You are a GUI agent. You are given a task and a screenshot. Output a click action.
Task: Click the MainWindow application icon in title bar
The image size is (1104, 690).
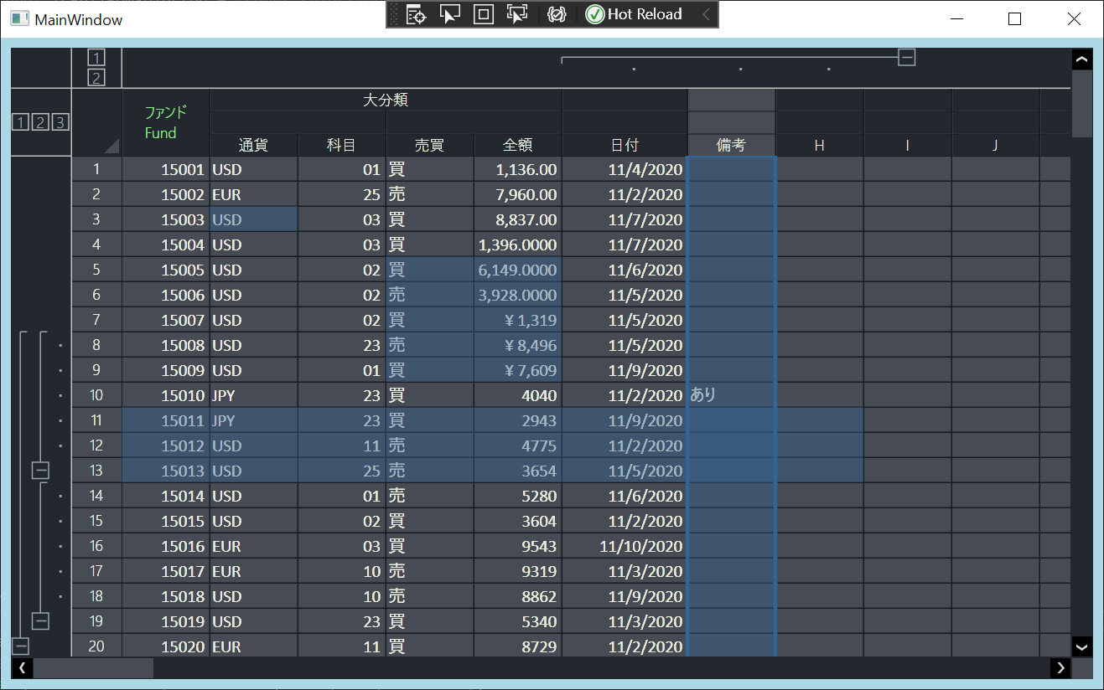coord(18,18)
